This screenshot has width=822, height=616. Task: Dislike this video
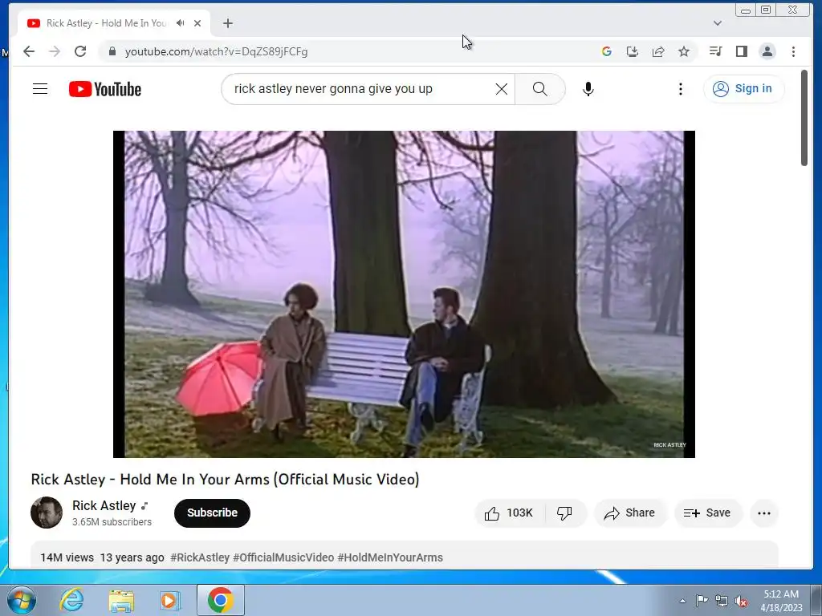pos(564,513)
